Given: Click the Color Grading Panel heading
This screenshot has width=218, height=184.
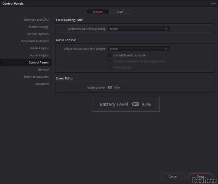Looking at the screenshot, I should 69,20.
